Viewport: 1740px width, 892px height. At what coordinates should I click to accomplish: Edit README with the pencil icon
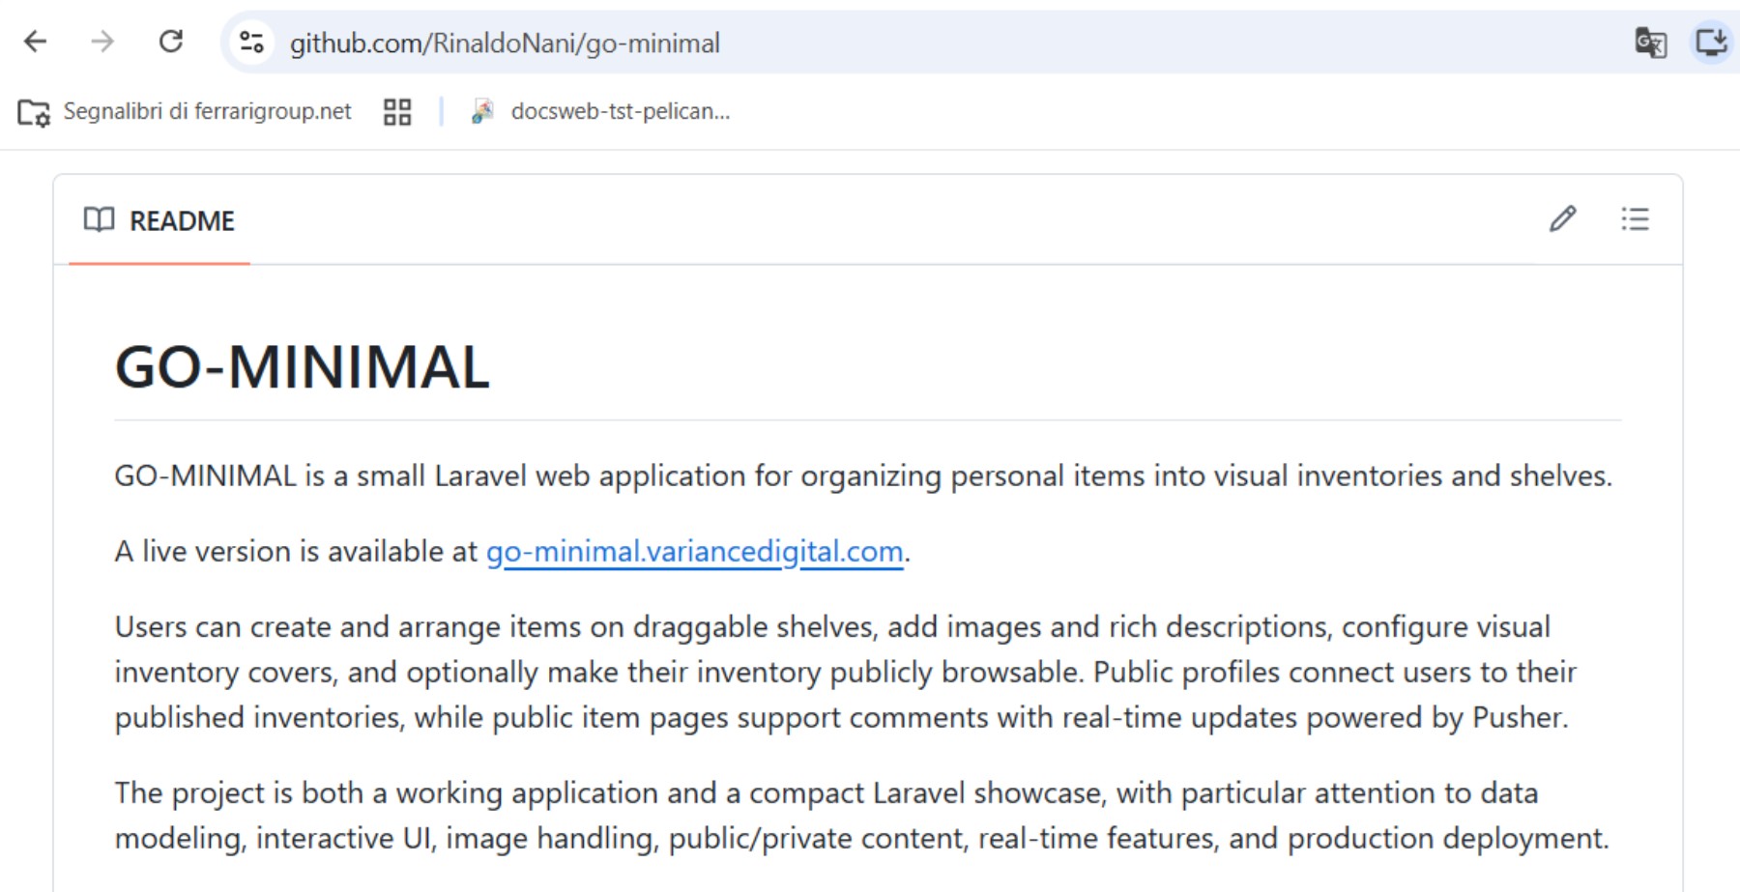point(1563,219)
